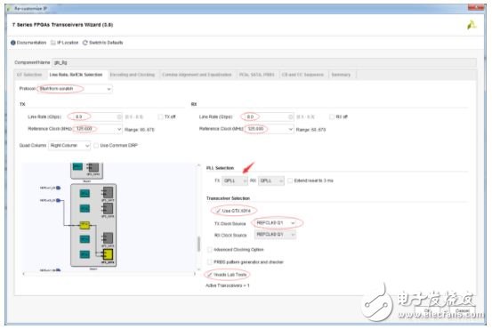
Task: Open TX Reference Clock dropdown
Action: click(97, 129)
